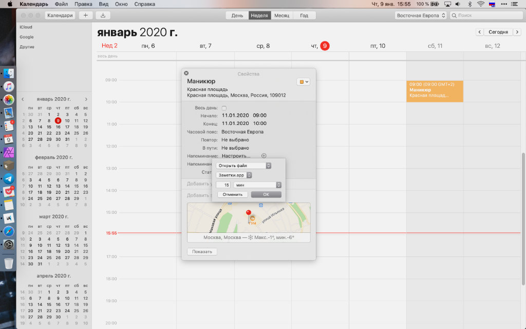
Task: Open iTunes from the dock
Action: click(x=9, y=86)
